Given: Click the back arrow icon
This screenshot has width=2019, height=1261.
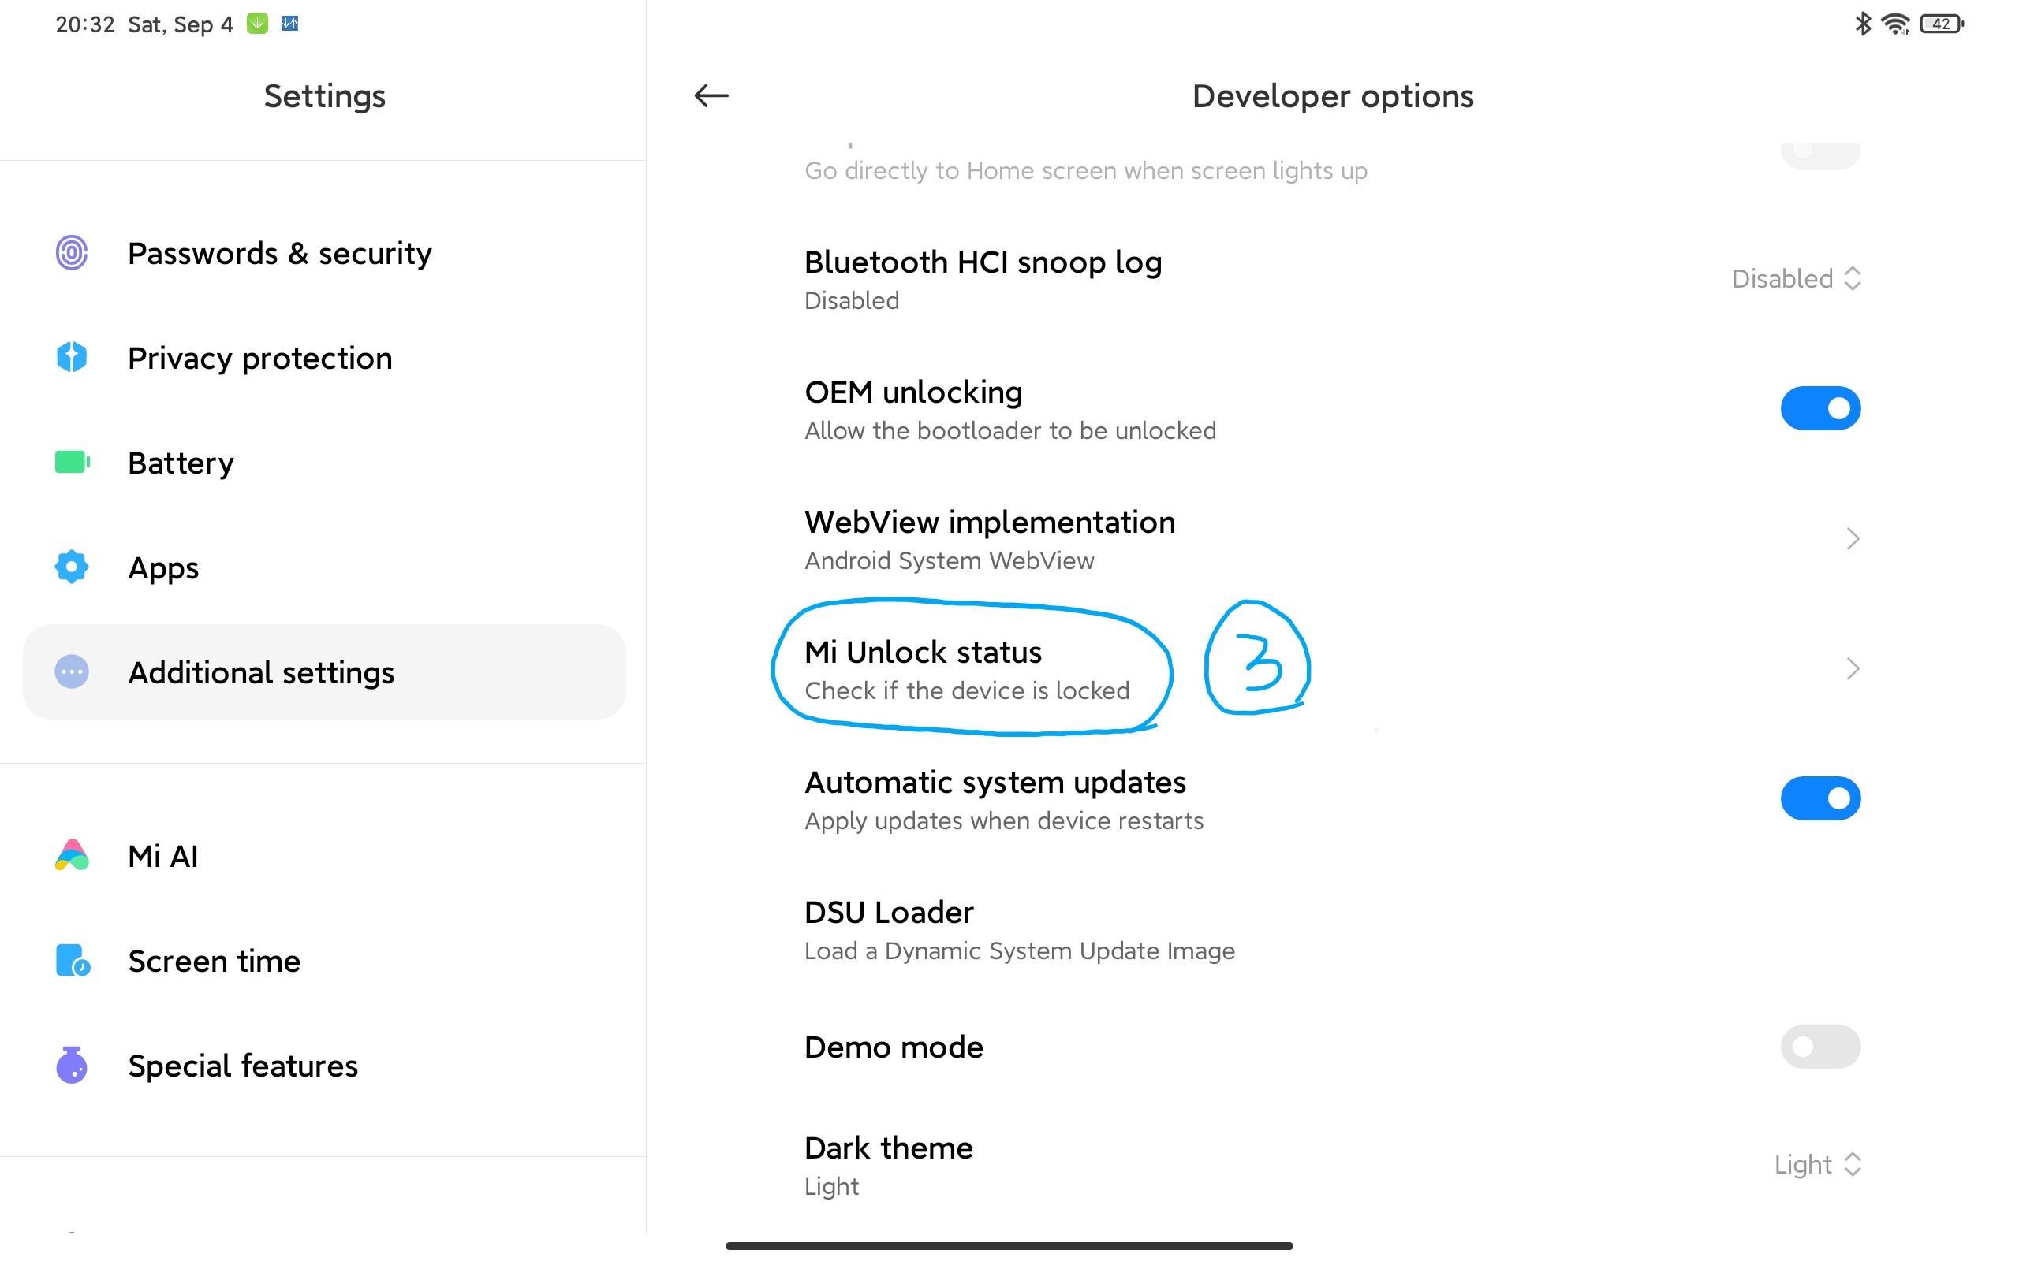Looking at the screenshot, I should (x=711, y=96).
